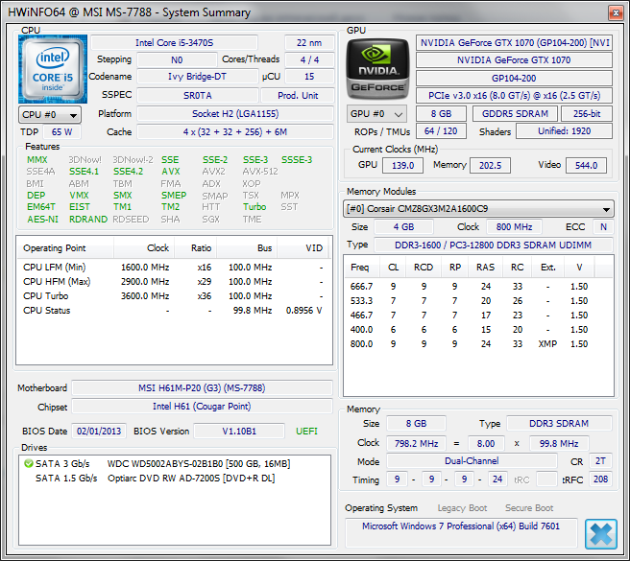
Task: Click the RDRAND feature label
Action: pyautogui.click(x=88, y=220)
